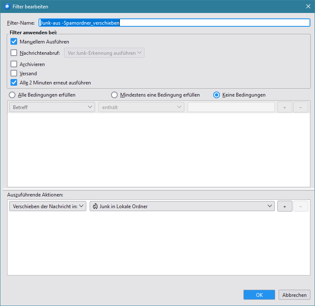Select the Keine Bedingungen radio button

click(217, 95)
